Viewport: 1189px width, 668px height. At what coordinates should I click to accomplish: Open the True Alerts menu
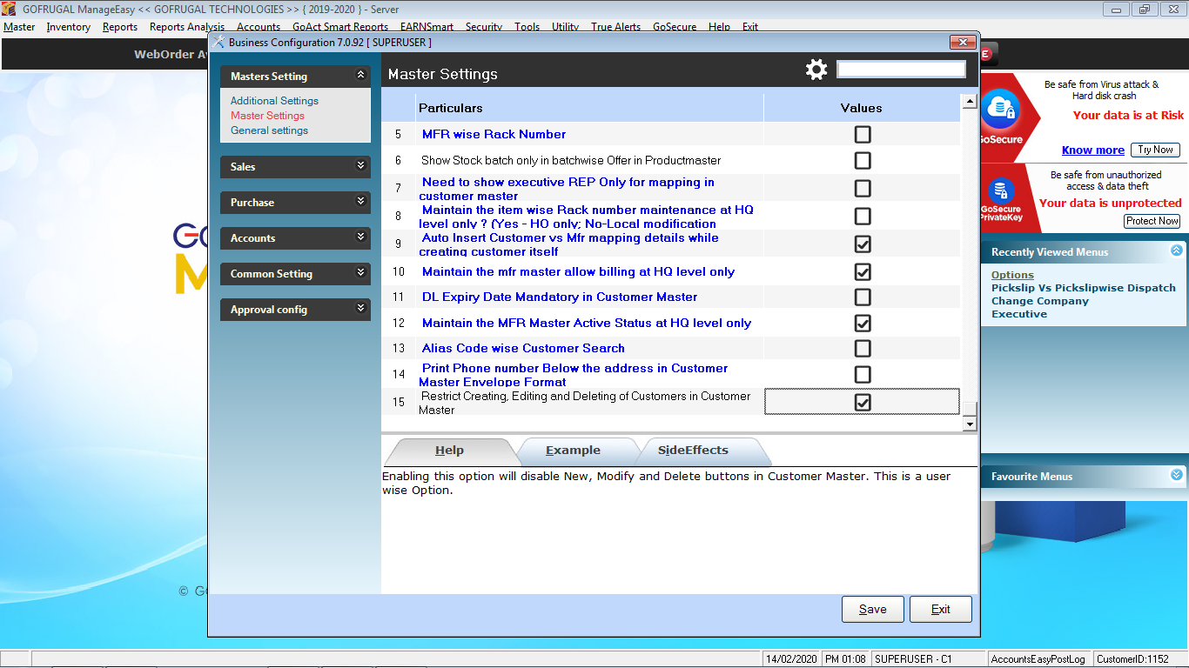(x=616, y=27)
